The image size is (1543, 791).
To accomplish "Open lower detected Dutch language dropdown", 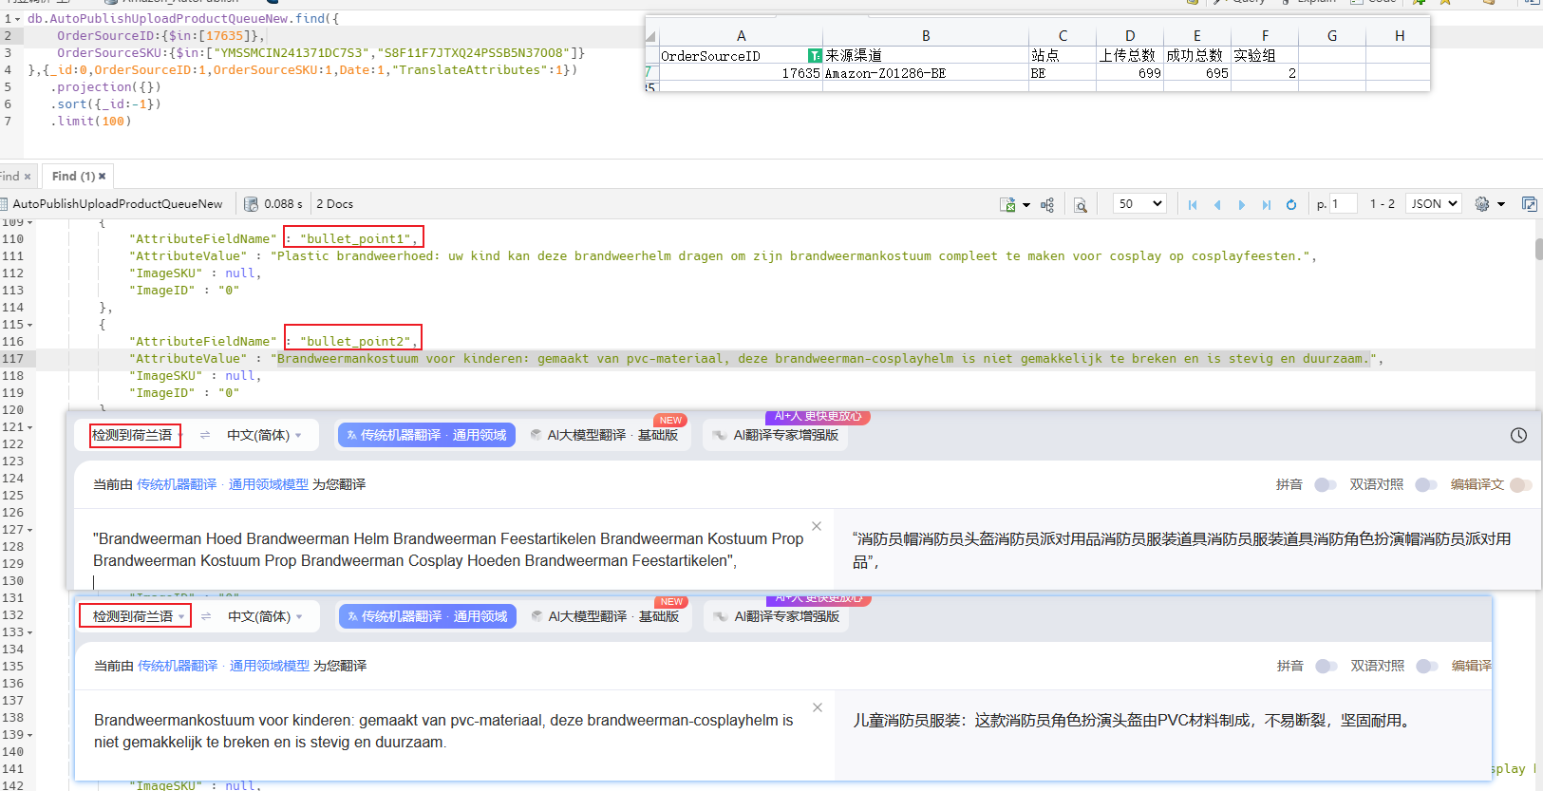I will coord(139,616).
